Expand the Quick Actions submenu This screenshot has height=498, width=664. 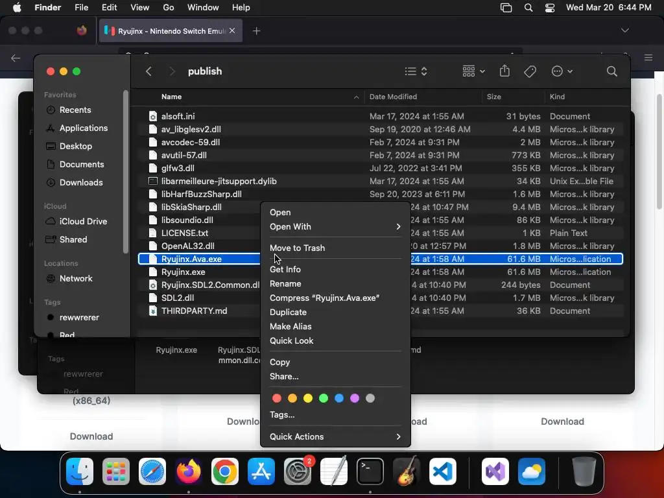335,436
